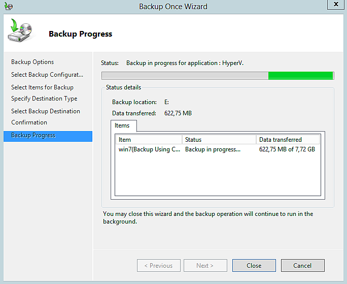
Task: Click the 'Backup Progress' page heading
Action: tap(81, 34)
